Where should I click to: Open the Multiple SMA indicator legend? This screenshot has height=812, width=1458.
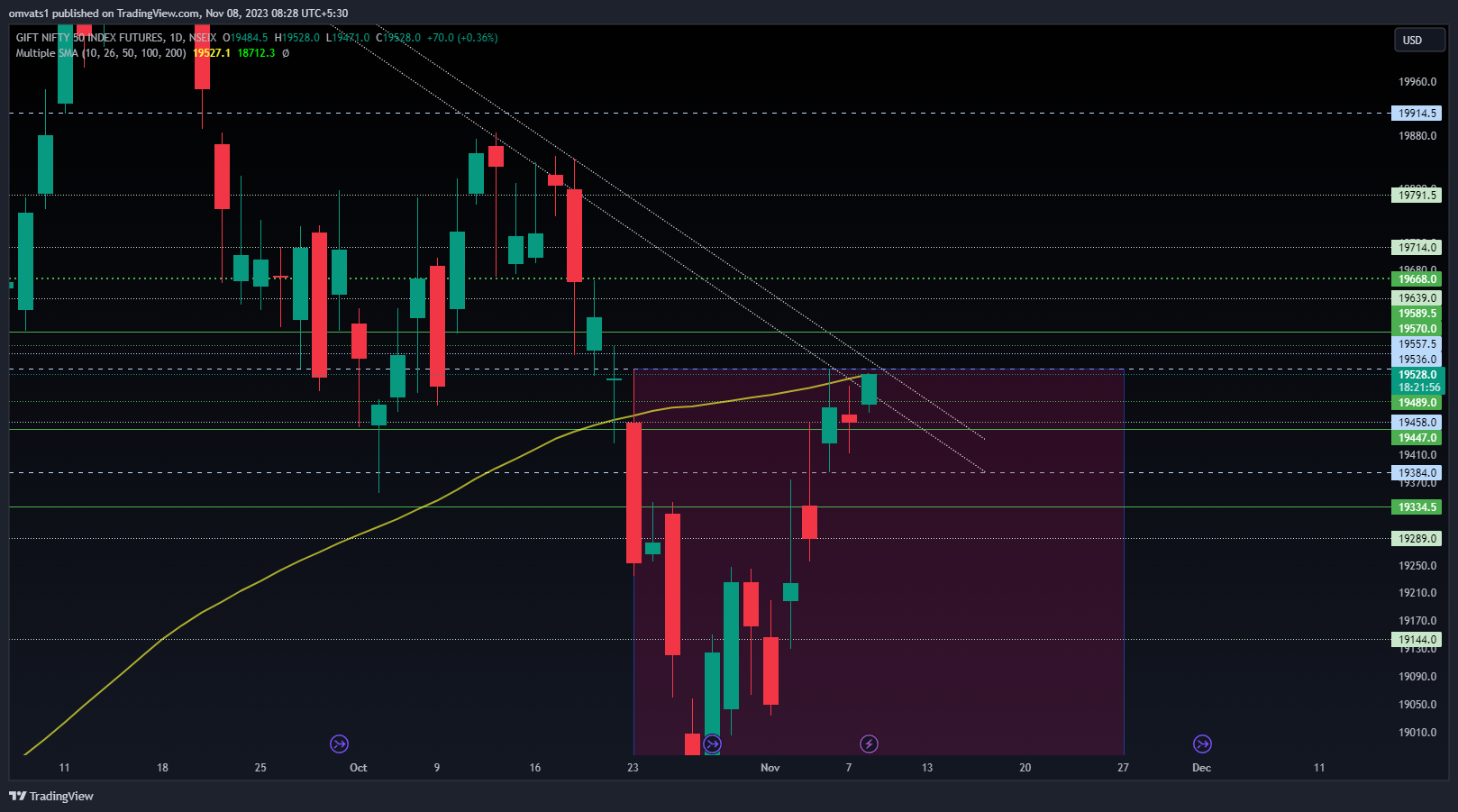[101, 53]
